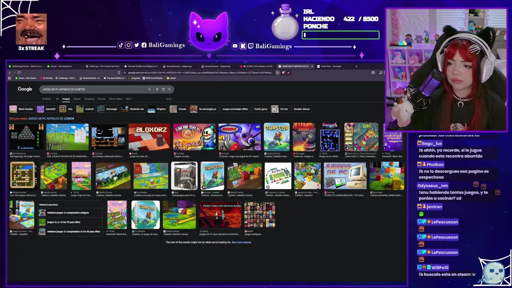Screen dimensions: 512x288
Task: Open the BLOXORZ image result
Action: tap(149, 136)
